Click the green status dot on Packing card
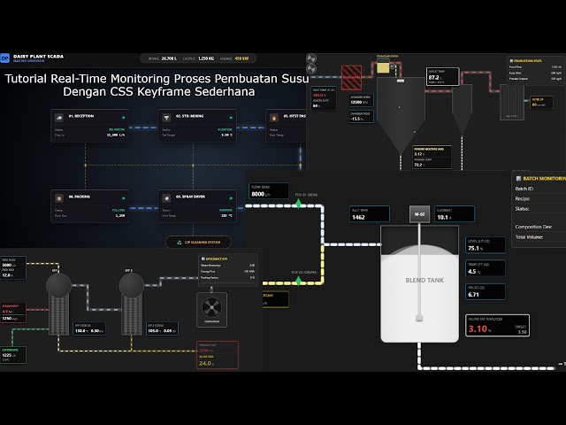Screen dimensions: 566x425 pos(124,198)
